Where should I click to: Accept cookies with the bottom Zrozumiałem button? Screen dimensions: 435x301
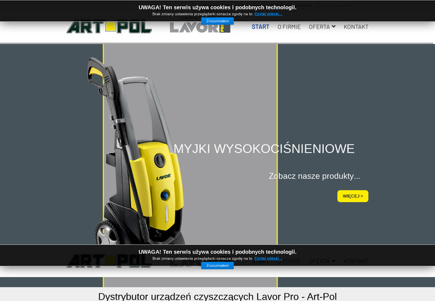217,266
